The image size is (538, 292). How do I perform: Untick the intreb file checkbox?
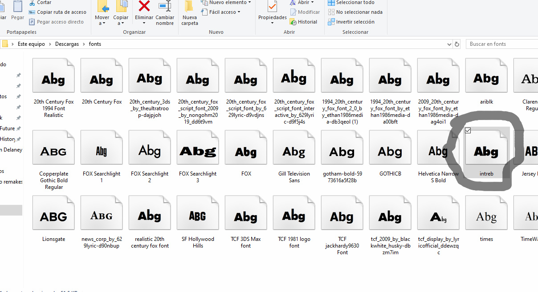tap(468, 130)
